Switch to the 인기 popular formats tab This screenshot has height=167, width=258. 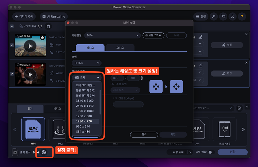coord(30,109)
